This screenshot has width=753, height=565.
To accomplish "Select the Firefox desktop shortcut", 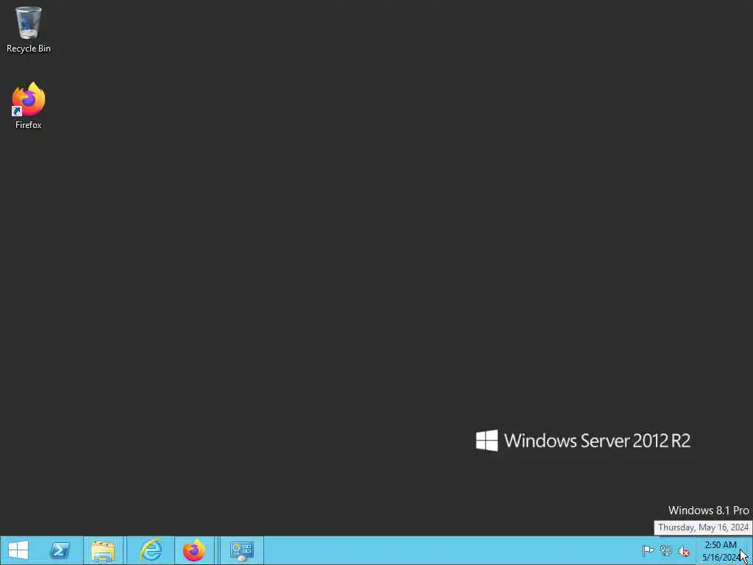I will point(29,106).
